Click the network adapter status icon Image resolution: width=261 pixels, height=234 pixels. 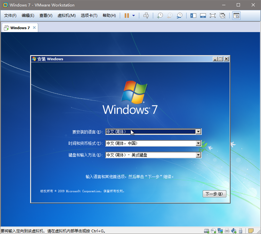pyautogui.click(x=220, y=231)
